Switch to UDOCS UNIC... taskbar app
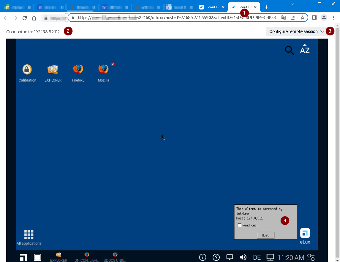This screenshot has height=262, width=340. (115, 257)
